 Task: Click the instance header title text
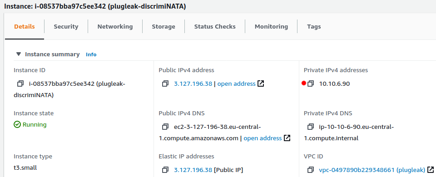click(95, 6)
